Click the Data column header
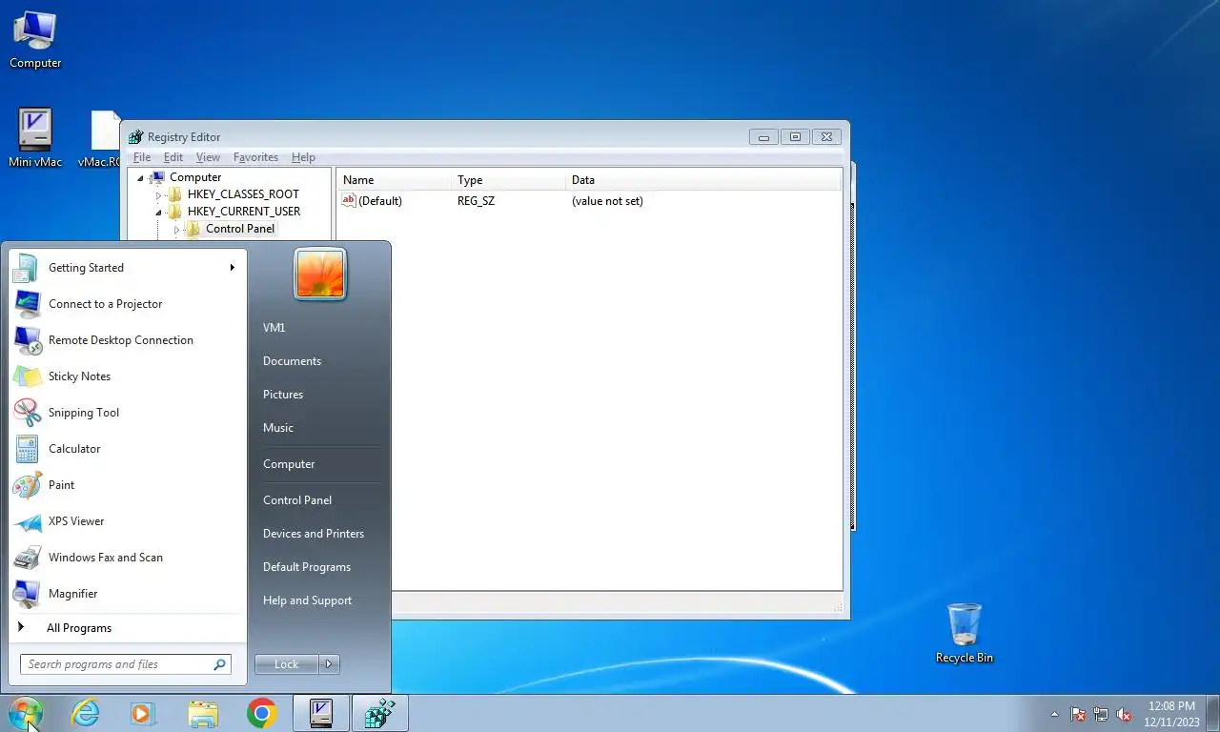1220x732 pixels. (x=703, y=180)
